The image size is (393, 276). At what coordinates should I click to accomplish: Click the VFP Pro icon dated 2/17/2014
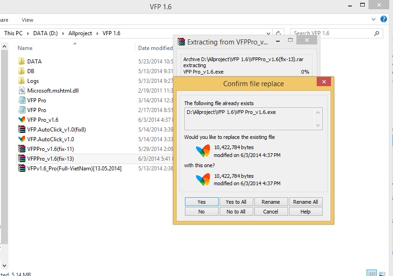pyautogui.click(x=22, y=110)
